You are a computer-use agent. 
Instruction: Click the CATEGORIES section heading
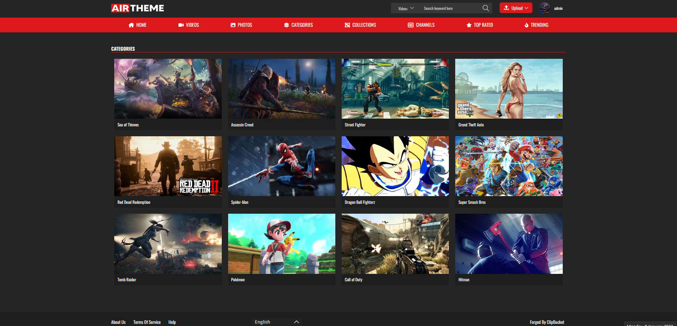(x=123, y=49)
